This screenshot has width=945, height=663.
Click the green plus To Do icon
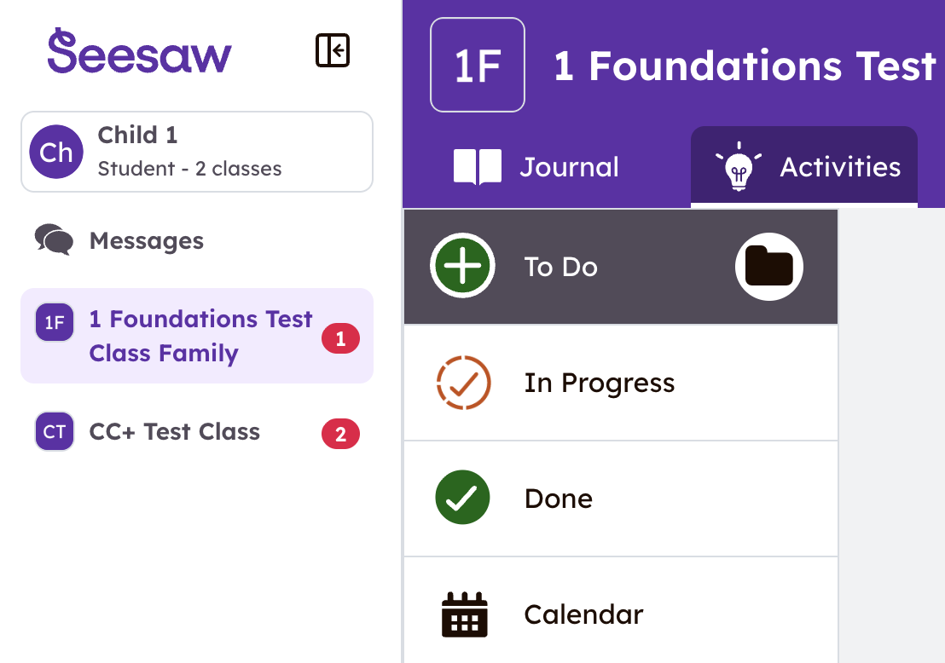coord(462,266)
